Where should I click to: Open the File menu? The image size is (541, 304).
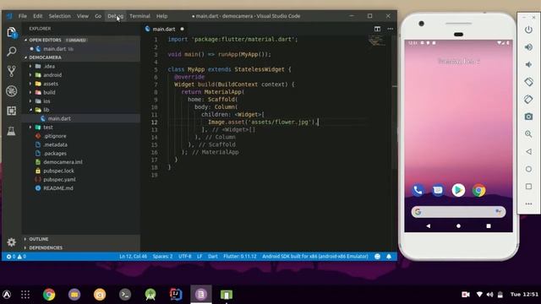coord(23,16)
